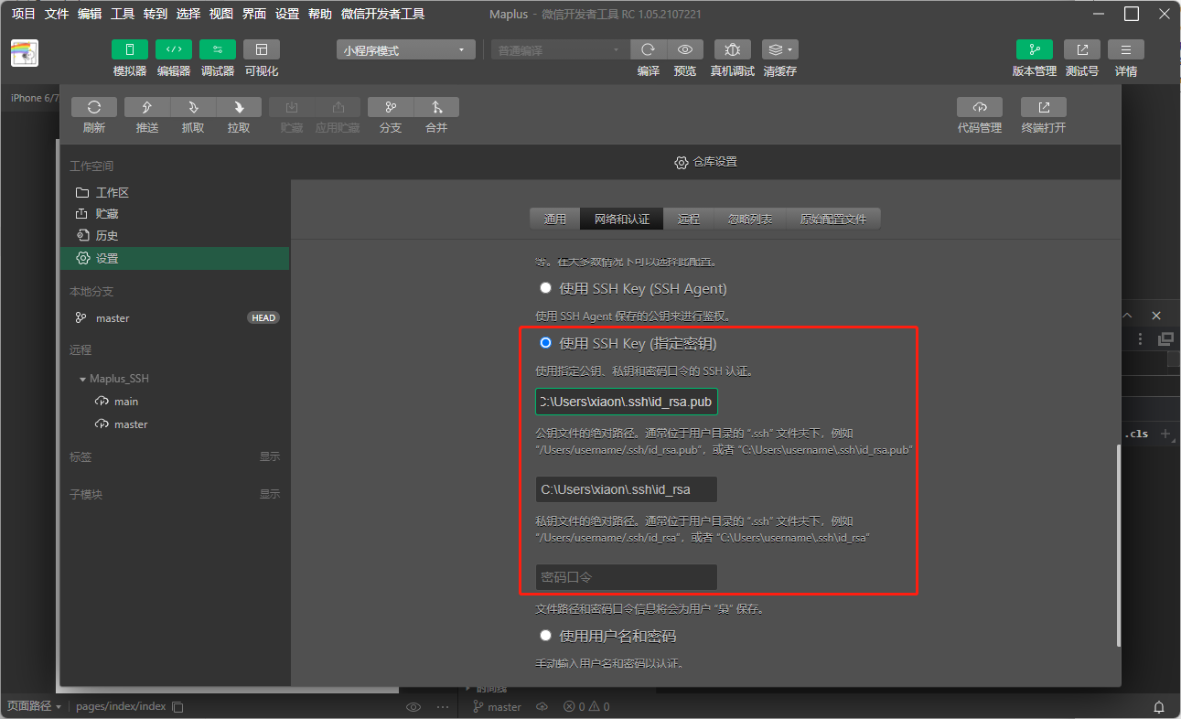The width and height of the screenshot is (1181, 719).
Task: Click the cloud sync icon beside master in status bar
Action: click(542, 707)
